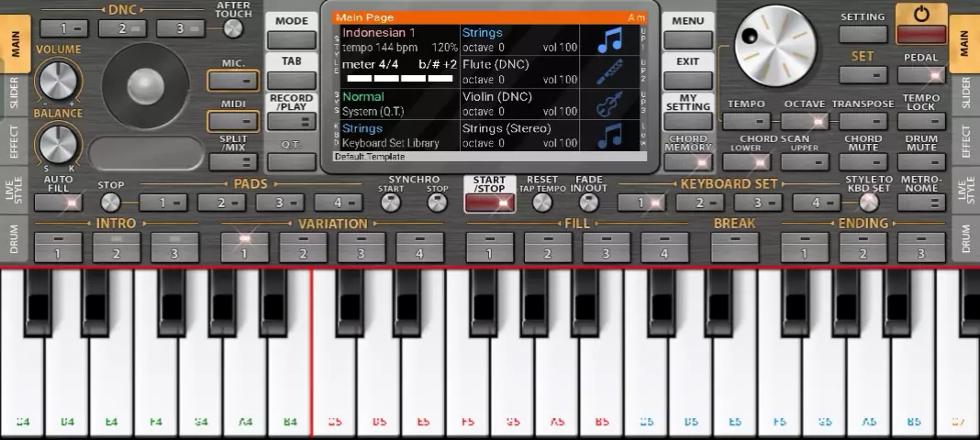The image size is (980, 440).
Task: Open the MENU button
Action: [x=687, y=39]
